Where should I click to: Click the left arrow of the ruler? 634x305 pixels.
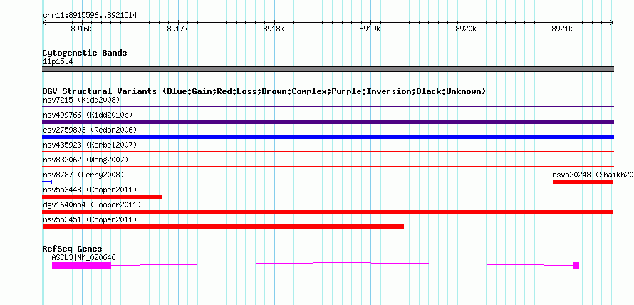[44, 23]
